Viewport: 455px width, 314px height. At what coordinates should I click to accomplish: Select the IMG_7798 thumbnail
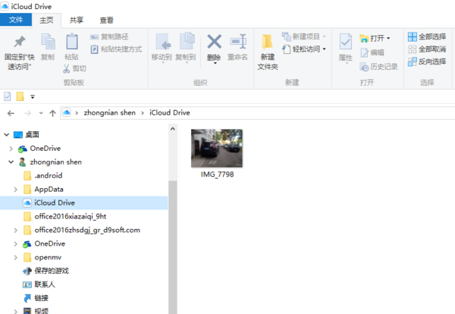(217, 149)
